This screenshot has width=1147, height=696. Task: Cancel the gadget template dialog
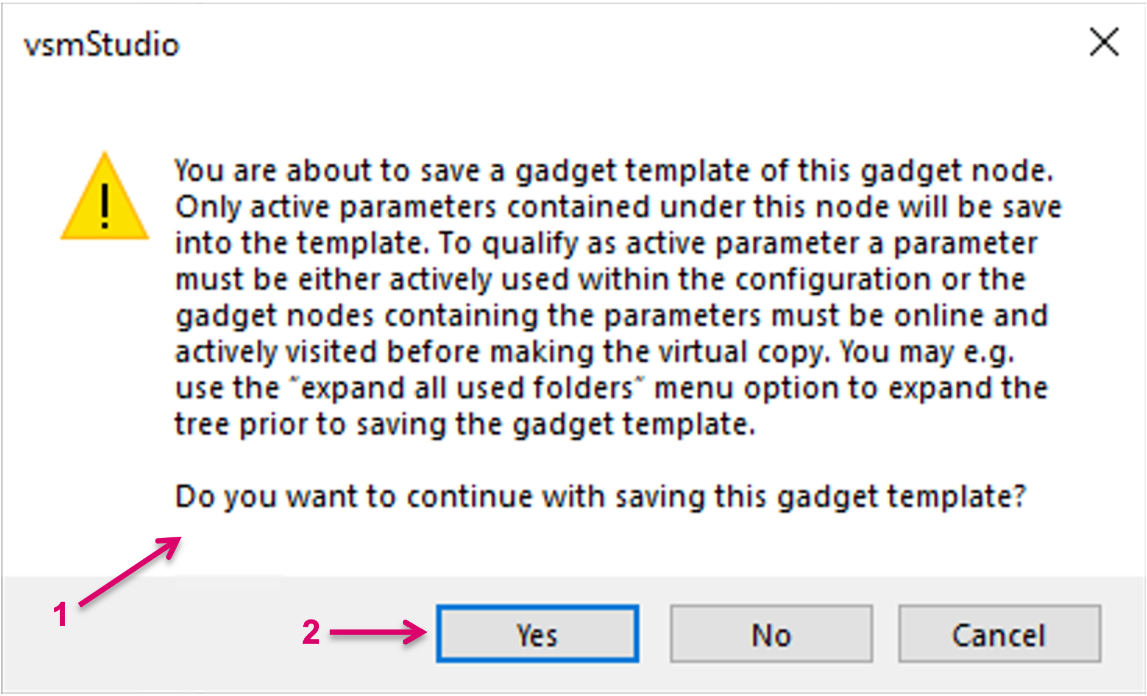click(x=999, y=633)
